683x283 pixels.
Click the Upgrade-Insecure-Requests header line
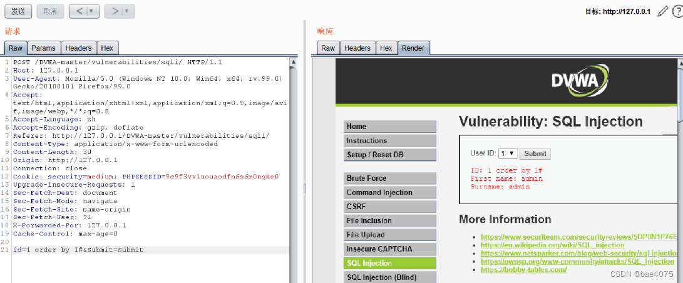click(x=74, y=185)
